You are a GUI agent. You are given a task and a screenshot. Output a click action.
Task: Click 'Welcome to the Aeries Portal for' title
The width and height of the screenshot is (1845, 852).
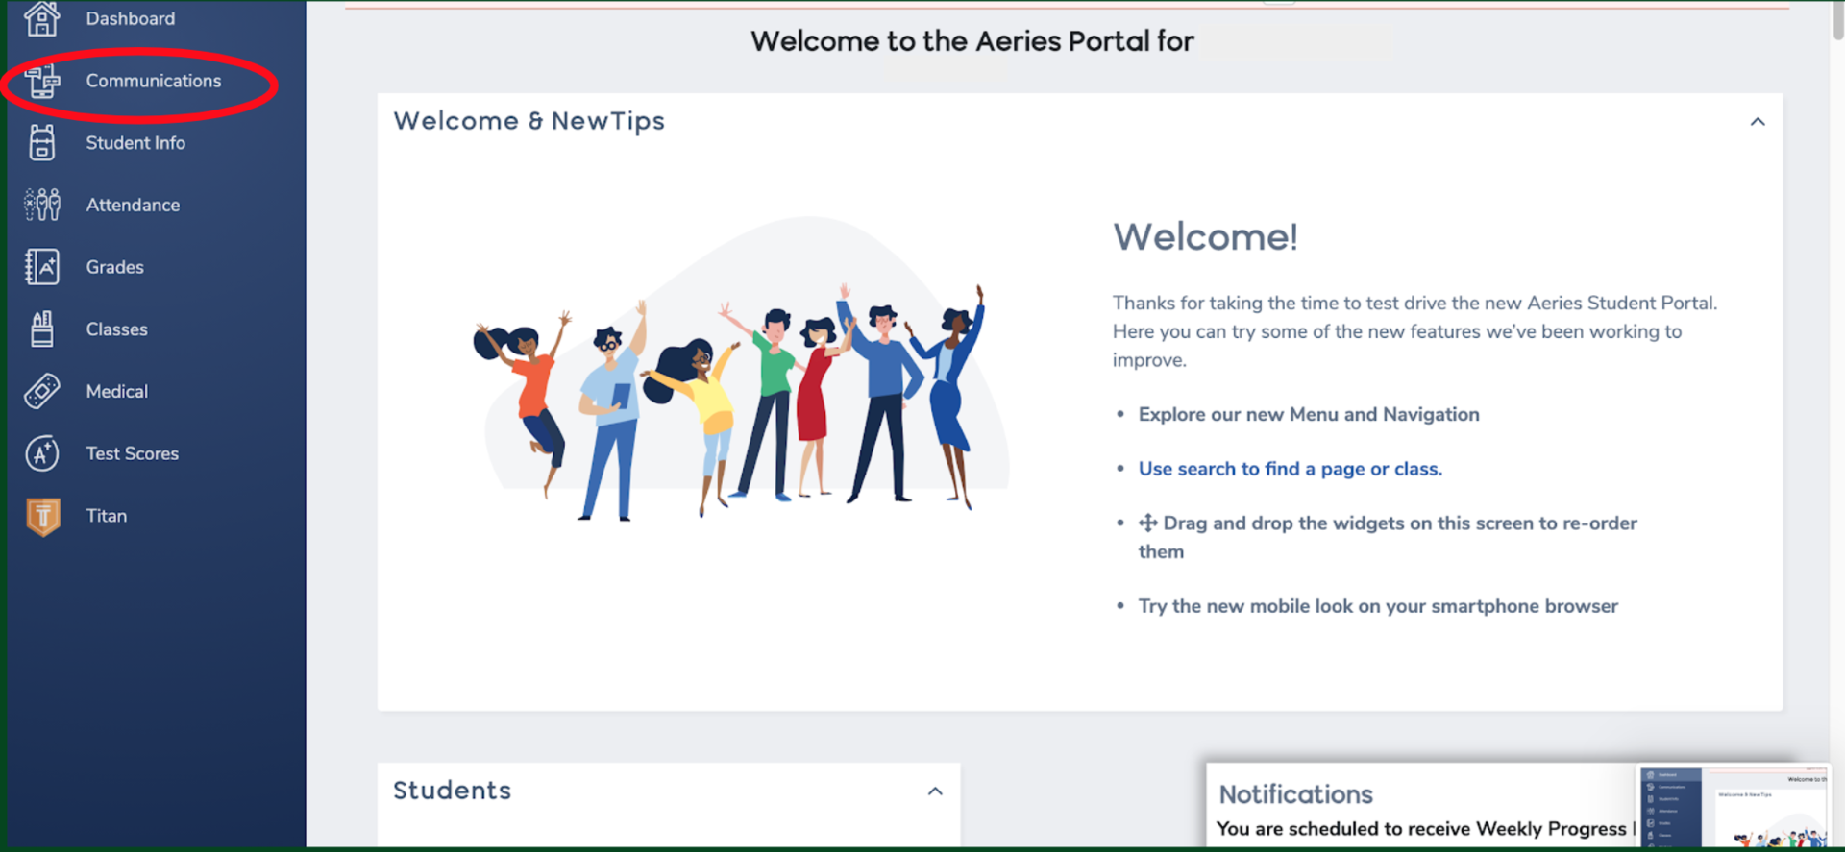pos(972,41)
